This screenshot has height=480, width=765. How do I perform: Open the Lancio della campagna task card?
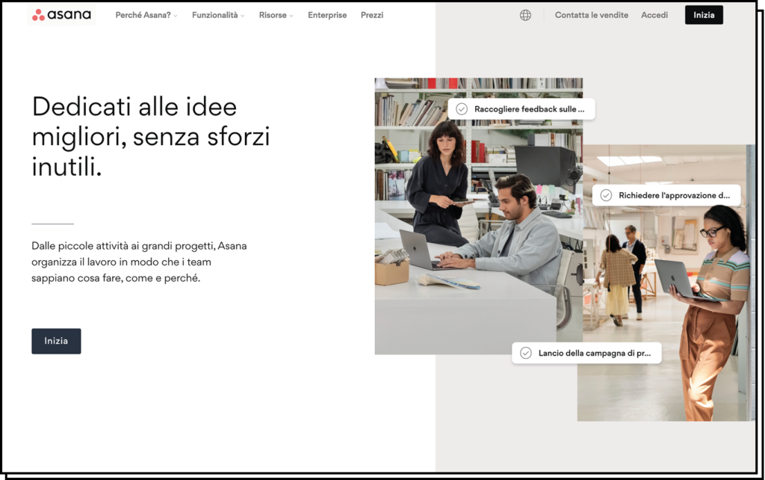(x=594, y=353)
